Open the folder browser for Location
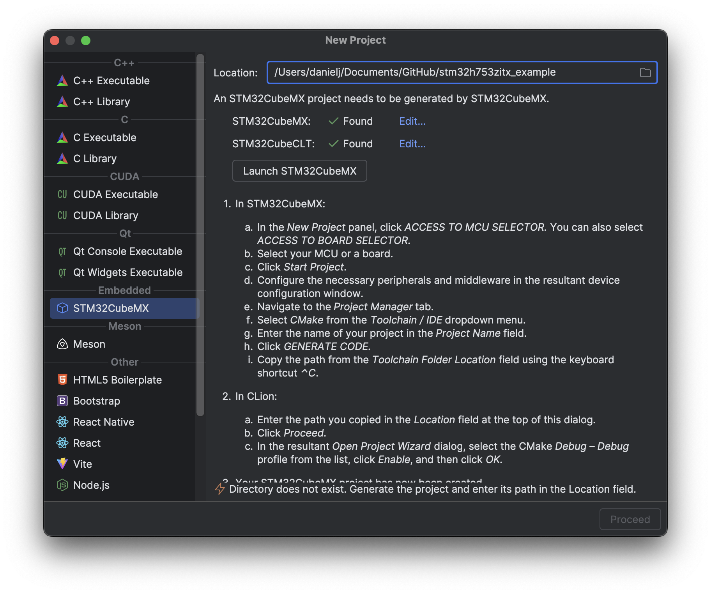The image size is (711, 594). [x=645, y=72]
